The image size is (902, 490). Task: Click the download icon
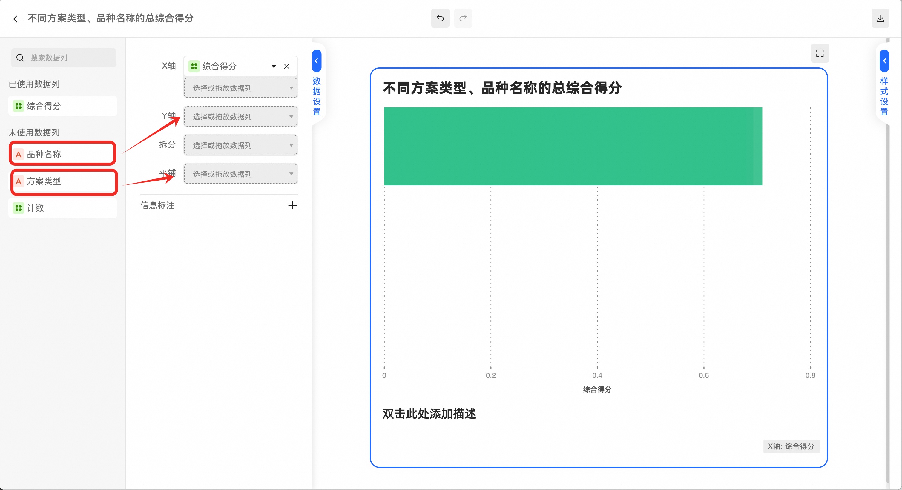[880, 18]
